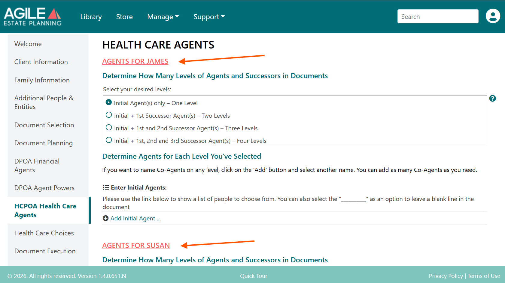The width and height of the screenshot is (505, 283).
Task: Choose Initial + 1st Successor – Two Levels
Action: click(109, 115)
